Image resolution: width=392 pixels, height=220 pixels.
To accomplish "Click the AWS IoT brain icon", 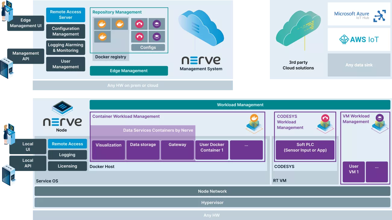I will 344,39.
